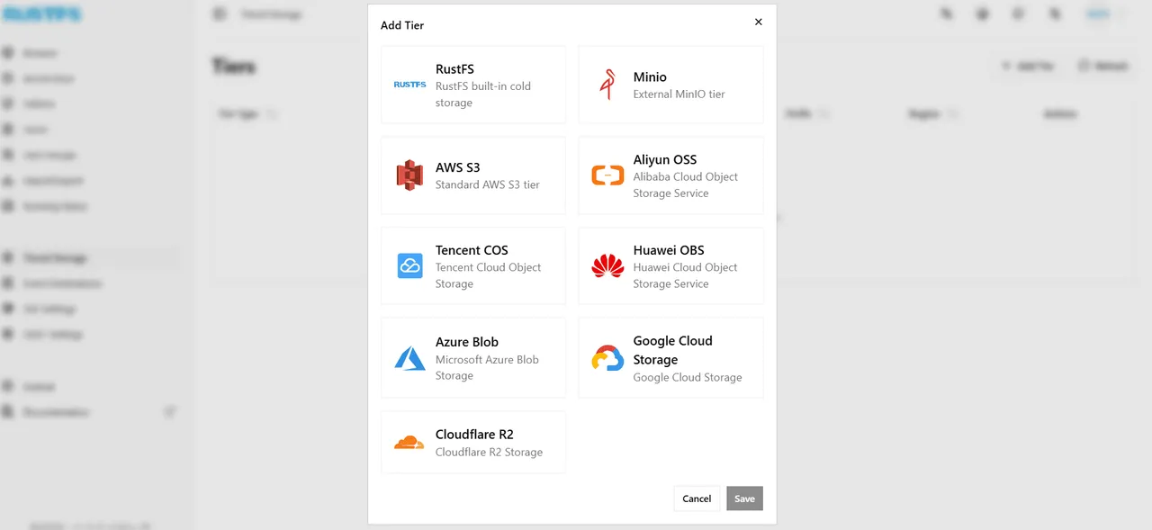The height and width of the screenshot is (530, 1152).
Task: Click the red AWS S3 bucket icon
Action: (x=410, y=175)
